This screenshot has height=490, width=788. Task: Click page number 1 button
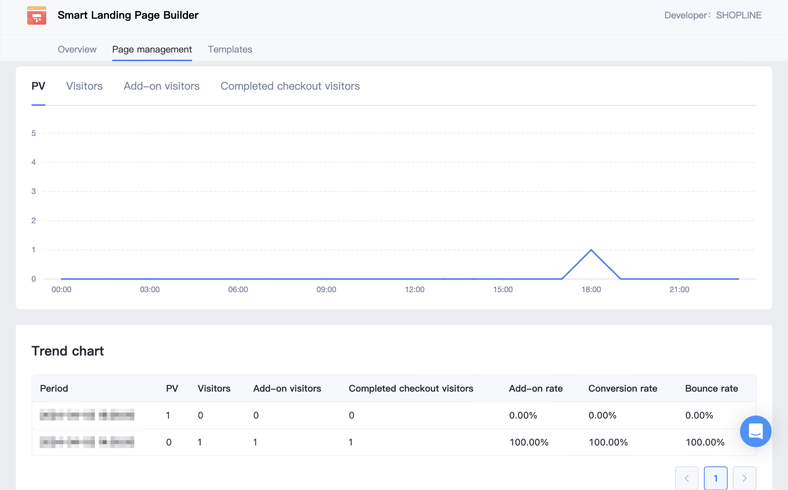[x=715, y=478]
